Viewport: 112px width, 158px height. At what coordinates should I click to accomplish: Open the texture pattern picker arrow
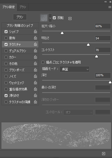50,18
